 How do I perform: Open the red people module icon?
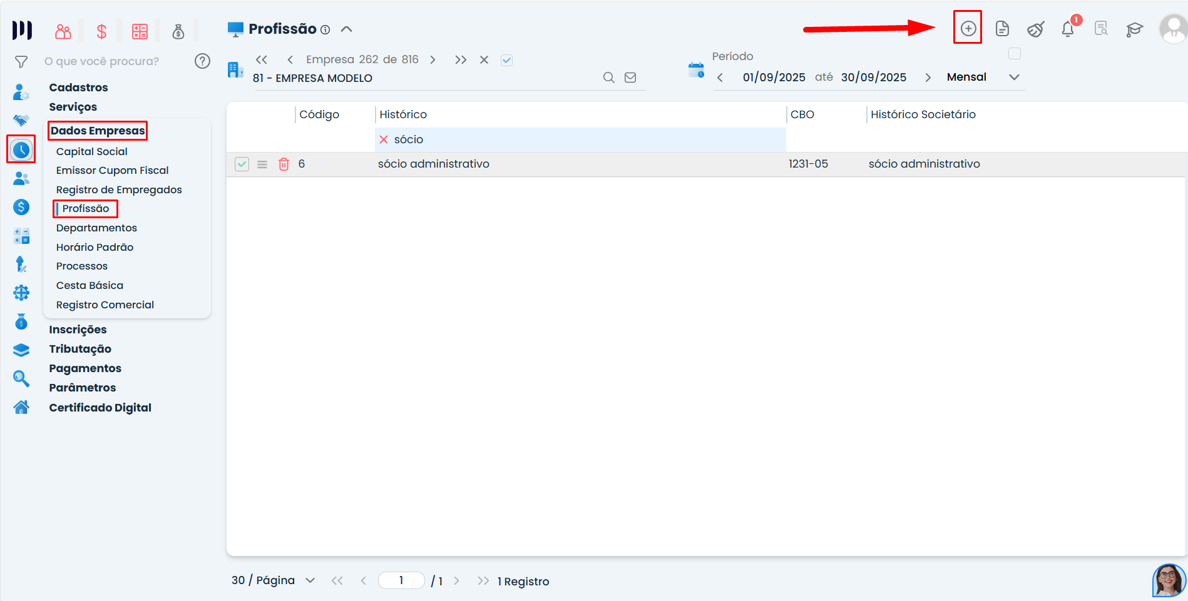63,31
